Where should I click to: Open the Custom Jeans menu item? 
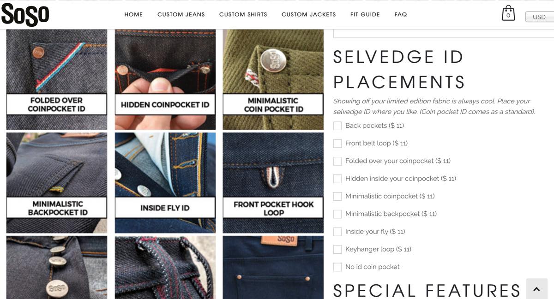pyautogui.click(x=181, y=14)
